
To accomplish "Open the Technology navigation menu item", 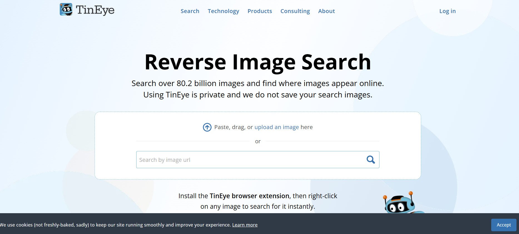I will coord(223,11).
